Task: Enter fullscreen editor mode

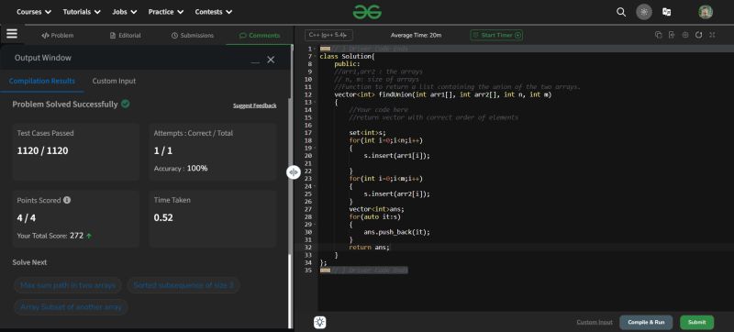Action: [x=712, y=35]
